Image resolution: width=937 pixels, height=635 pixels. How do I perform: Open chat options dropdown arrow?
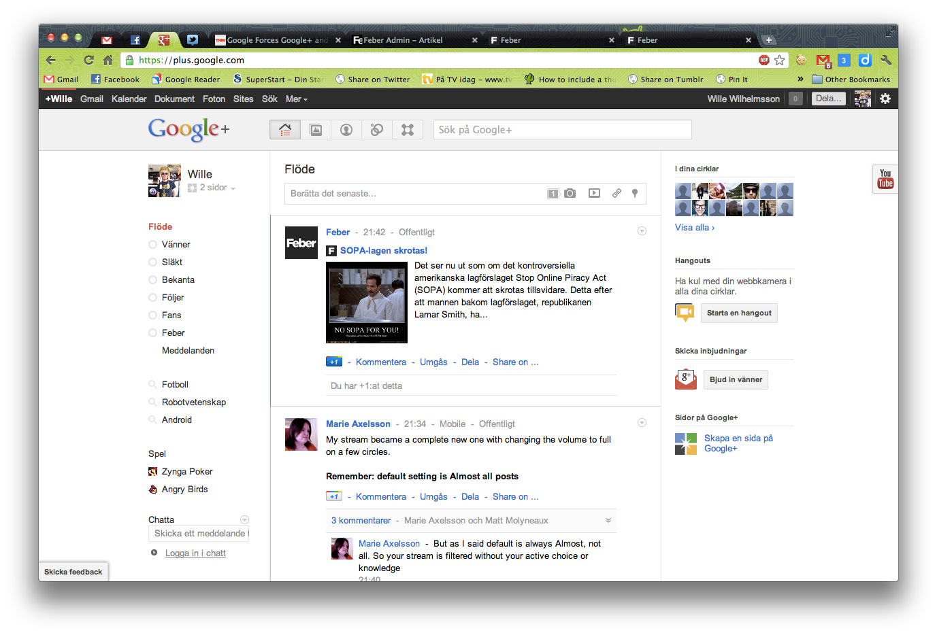pos(244,519)
